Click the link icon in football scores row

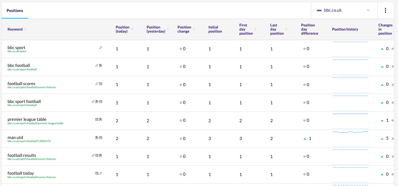[97, 83]
